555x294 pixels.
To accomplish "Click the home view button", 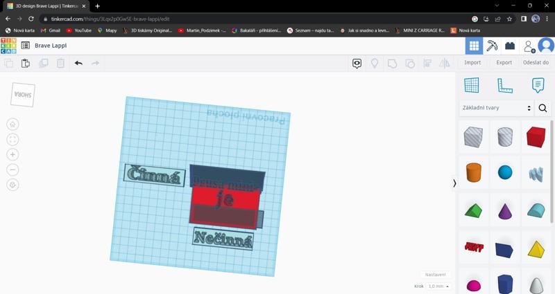I will tap(12, 125).
